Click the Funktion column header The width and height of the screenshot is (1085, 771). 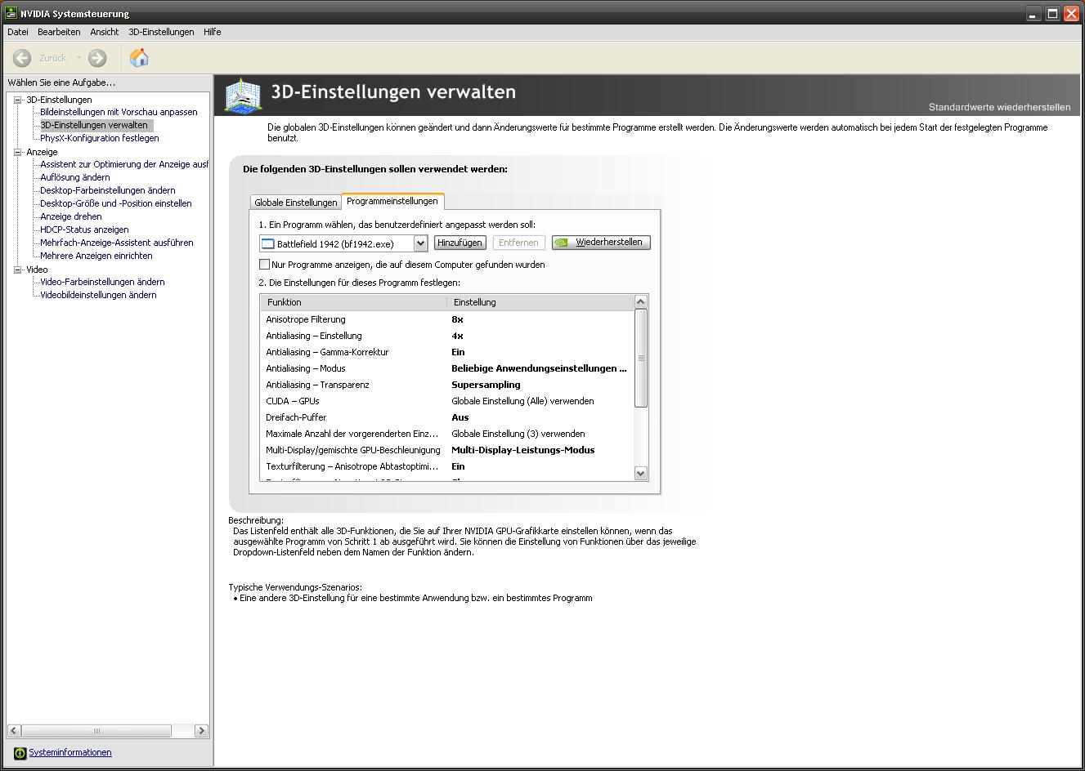[354, 302]
